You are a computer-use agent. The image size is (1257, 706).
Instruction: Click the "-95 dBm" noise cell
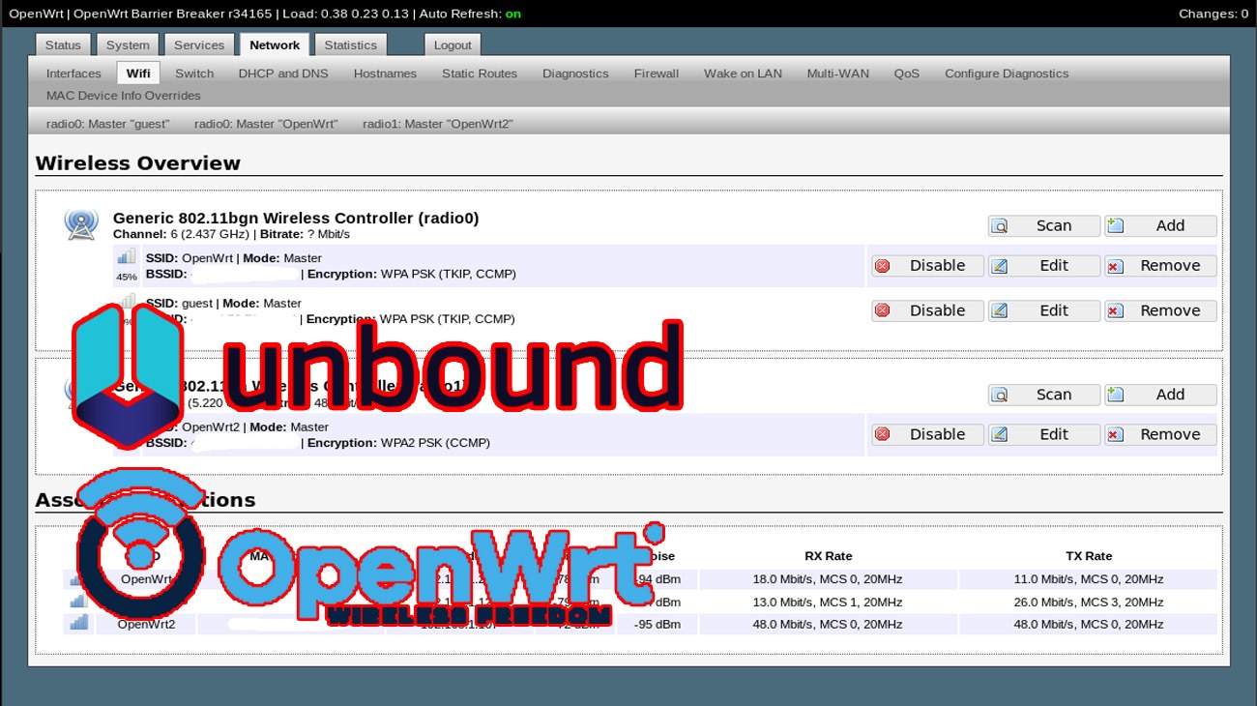tap(658, 624)
